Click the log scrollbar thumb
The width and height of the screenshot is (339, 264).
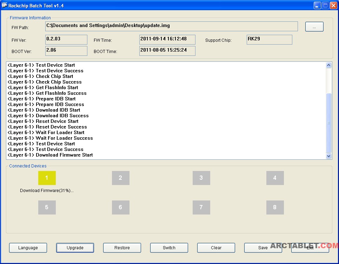click(328, 123)
